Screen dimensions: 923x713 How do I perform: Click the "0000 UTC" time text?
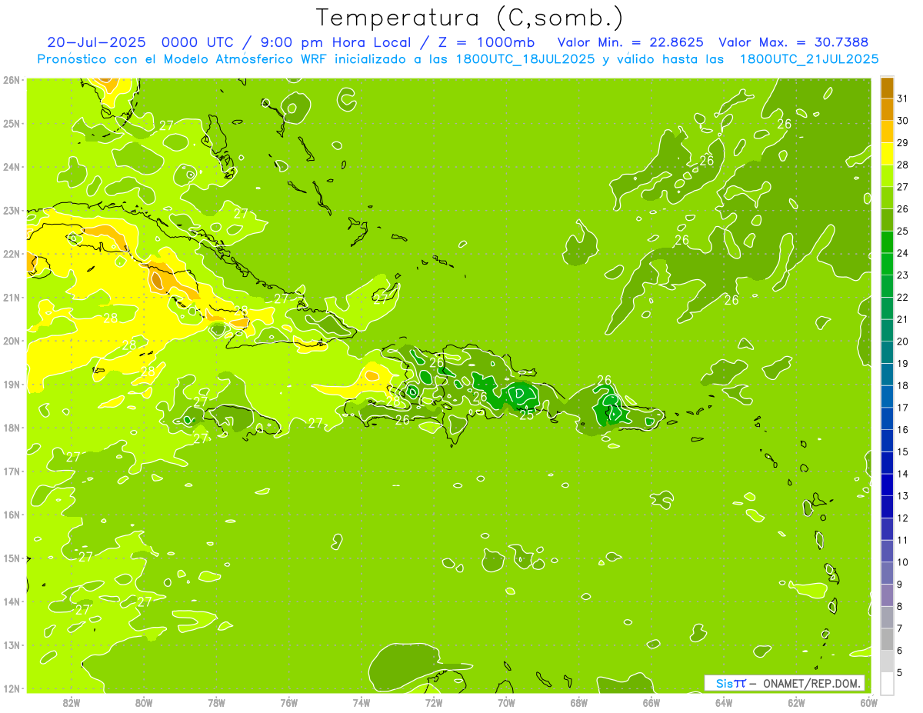tap(197, 42)
